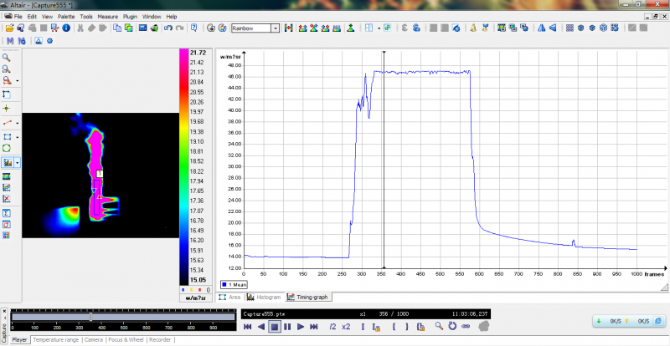Open the Measure menu
The image size is (670, 346).
click(x=107, y=16)
